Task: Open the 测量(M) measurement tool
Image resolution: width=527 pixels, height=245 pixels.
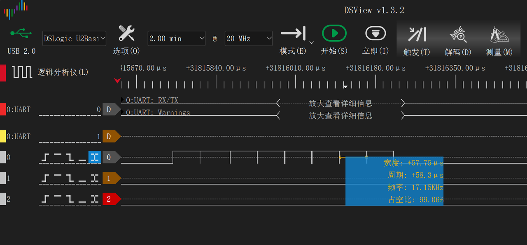Action: 499,34
